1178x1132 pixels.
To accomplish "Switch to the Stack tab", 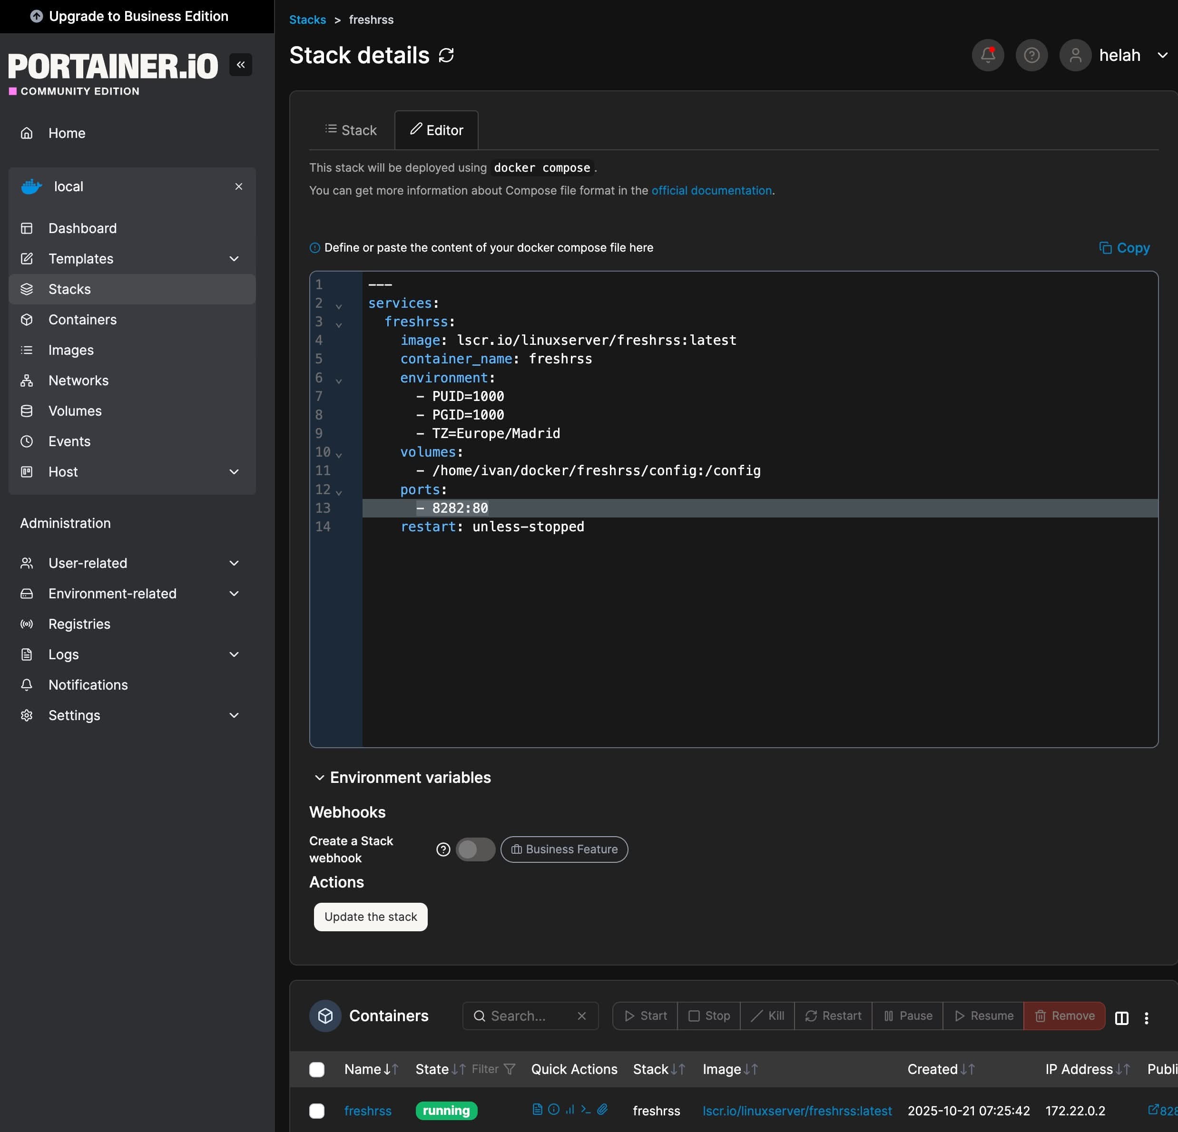I will point(351,130).
